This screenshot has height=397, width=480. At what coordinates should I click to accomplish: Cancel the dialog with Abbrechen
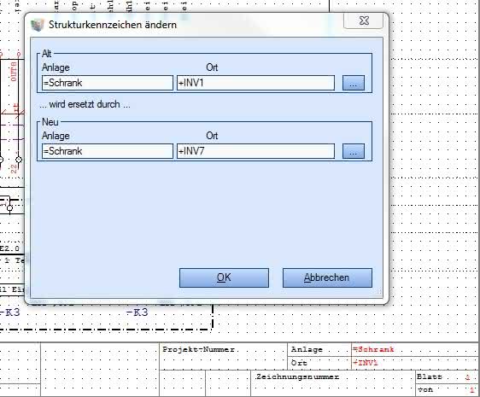(x=327, y=278)
